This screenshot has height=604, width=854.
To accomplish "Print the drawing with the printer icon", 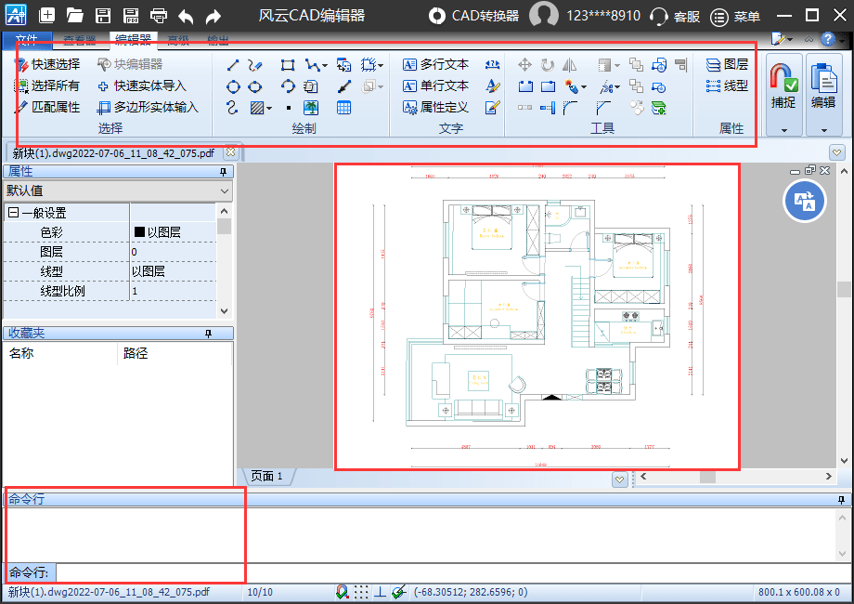I will (159, 15).
